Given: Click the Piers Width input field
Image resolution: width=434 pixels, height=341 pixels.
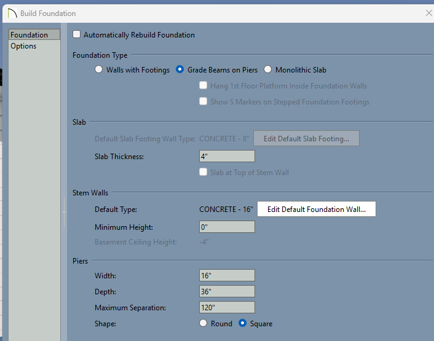Looking at the screenshot, I should 227,276.
